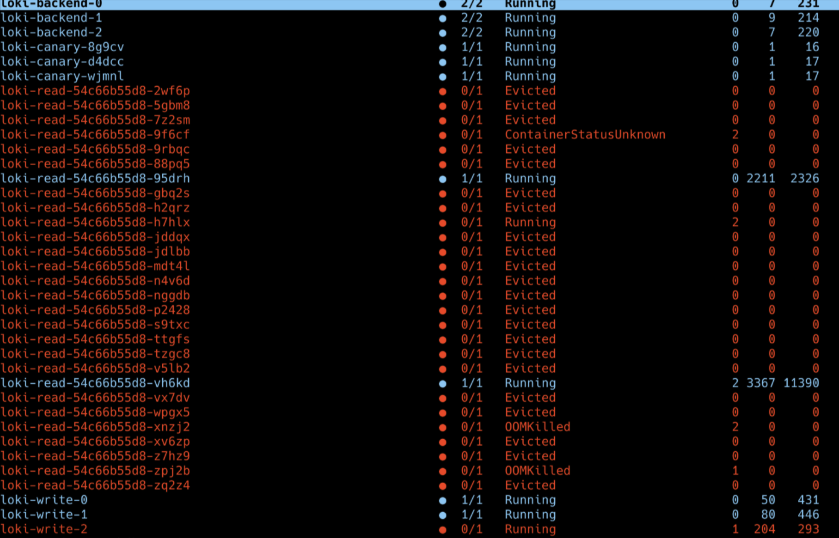This screenshot has height=538, width=839.
Task: Select pod loki-read-54c66b55d8-s9txc
Action: [95, 325]
